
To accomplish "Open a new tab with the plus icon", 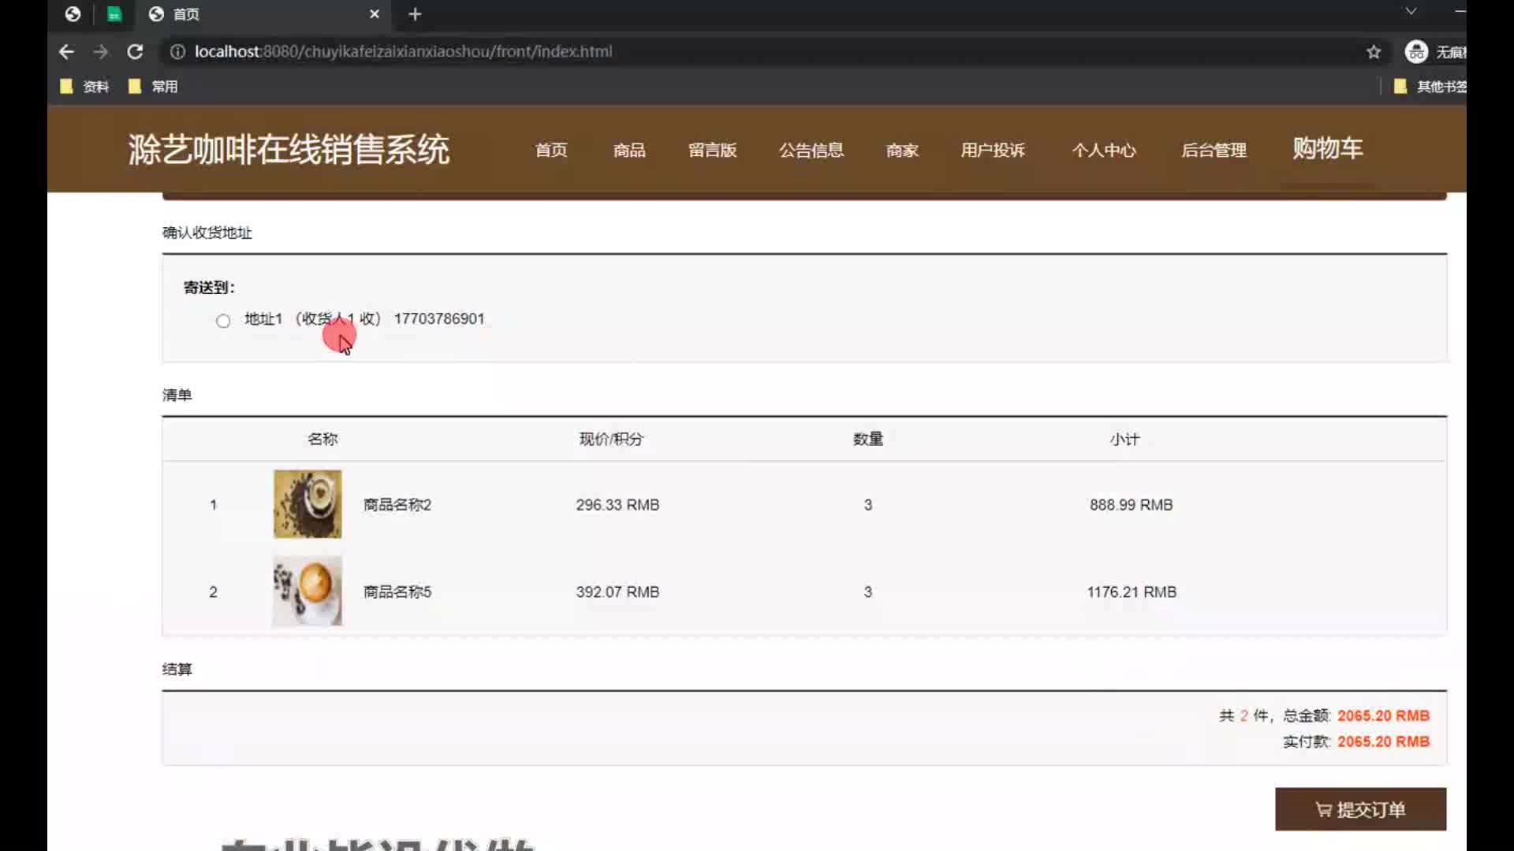I will pyautogui.click(x=415, y=14).
